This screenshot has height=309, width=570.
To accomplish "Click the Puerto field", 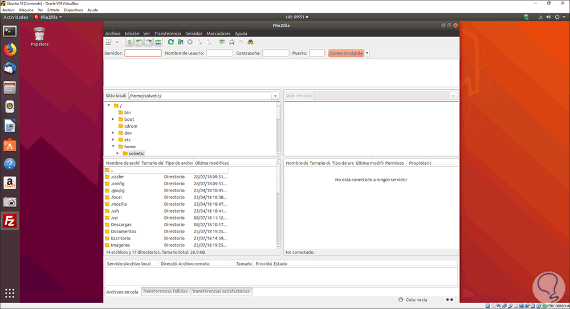I will (317, 53).
